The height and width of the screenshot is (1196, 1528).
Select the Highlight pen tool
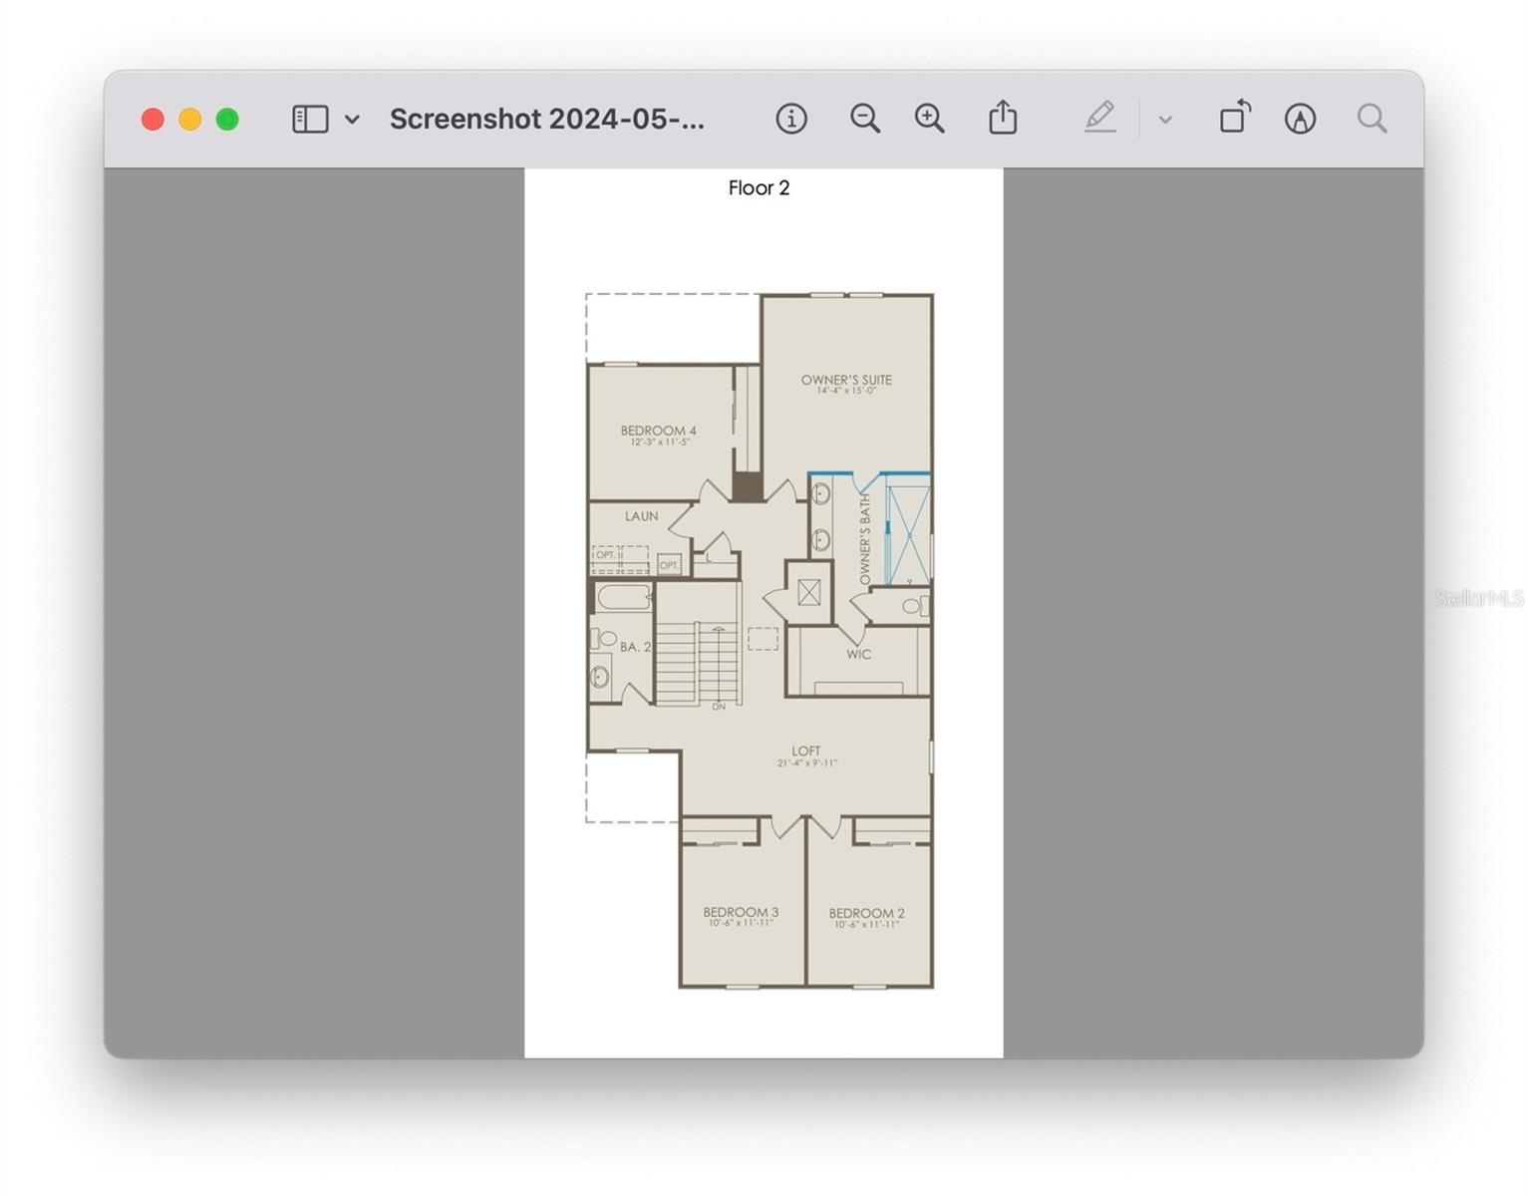pyautogui.click(x=1099, y=119)
